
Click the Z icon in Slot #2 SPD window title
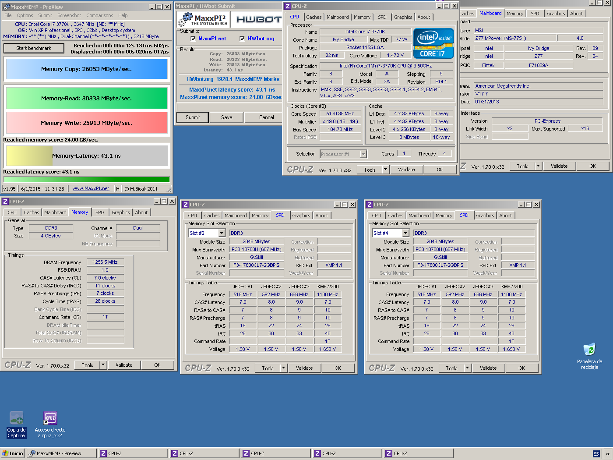coord(186,205)
